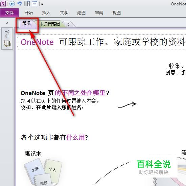Open the 文件 tab

[x=9, y=13]
